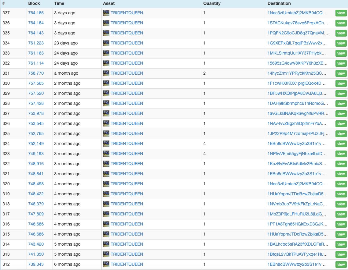Open TRIDENTQUEEN asset link in row 325
This screenshot has width=348, height=270.
point(127,133)
